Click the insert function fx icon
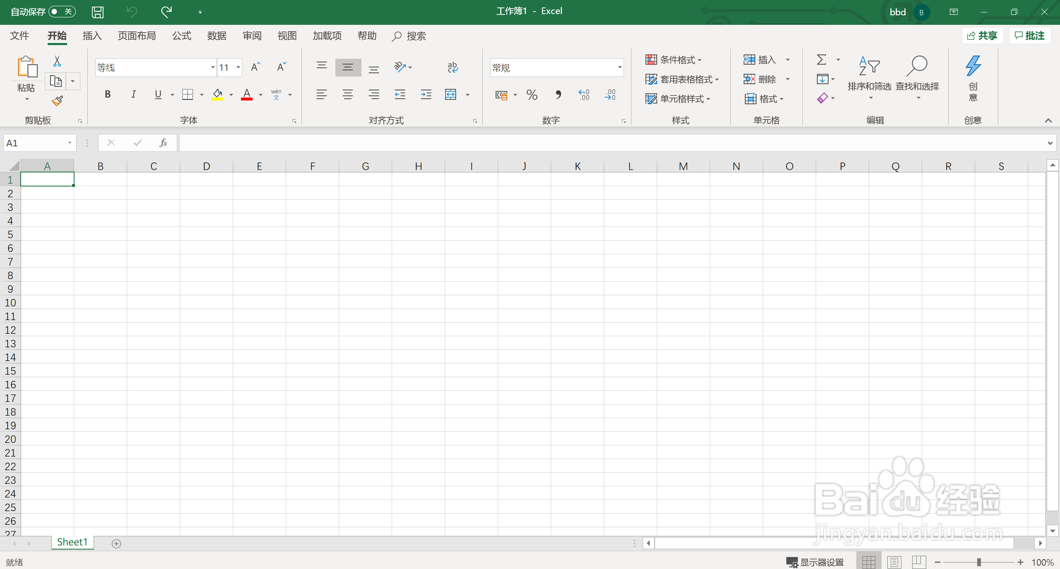Image resolution: width=1060 pixels, height=569 pixels. [x=163, y=143]
